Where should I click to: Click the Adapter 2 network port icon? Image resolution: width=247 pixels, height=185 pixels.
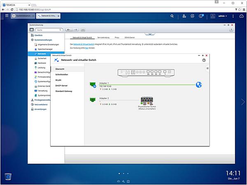(93, 99)
